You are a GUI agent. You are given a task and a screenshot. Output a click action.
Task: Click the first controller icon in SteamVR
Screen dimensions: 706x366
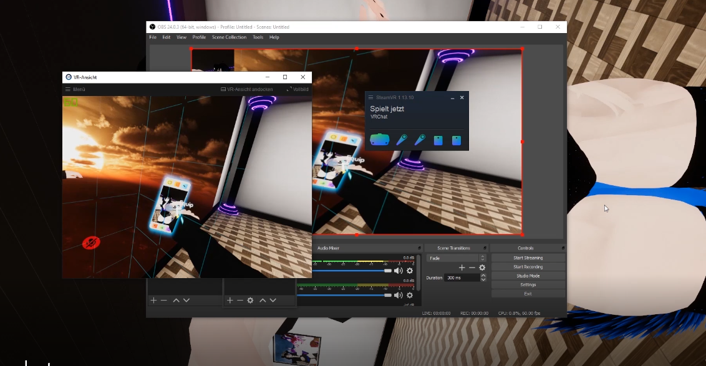pos(402,140)
